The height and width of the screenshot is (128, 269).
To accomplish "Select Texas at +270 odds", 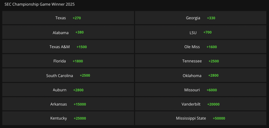I will click(x=68, y=18).
